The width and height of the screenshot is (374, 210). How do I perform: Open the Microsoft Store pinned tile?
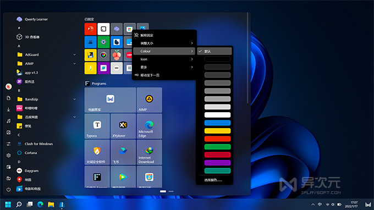point(129,29)
